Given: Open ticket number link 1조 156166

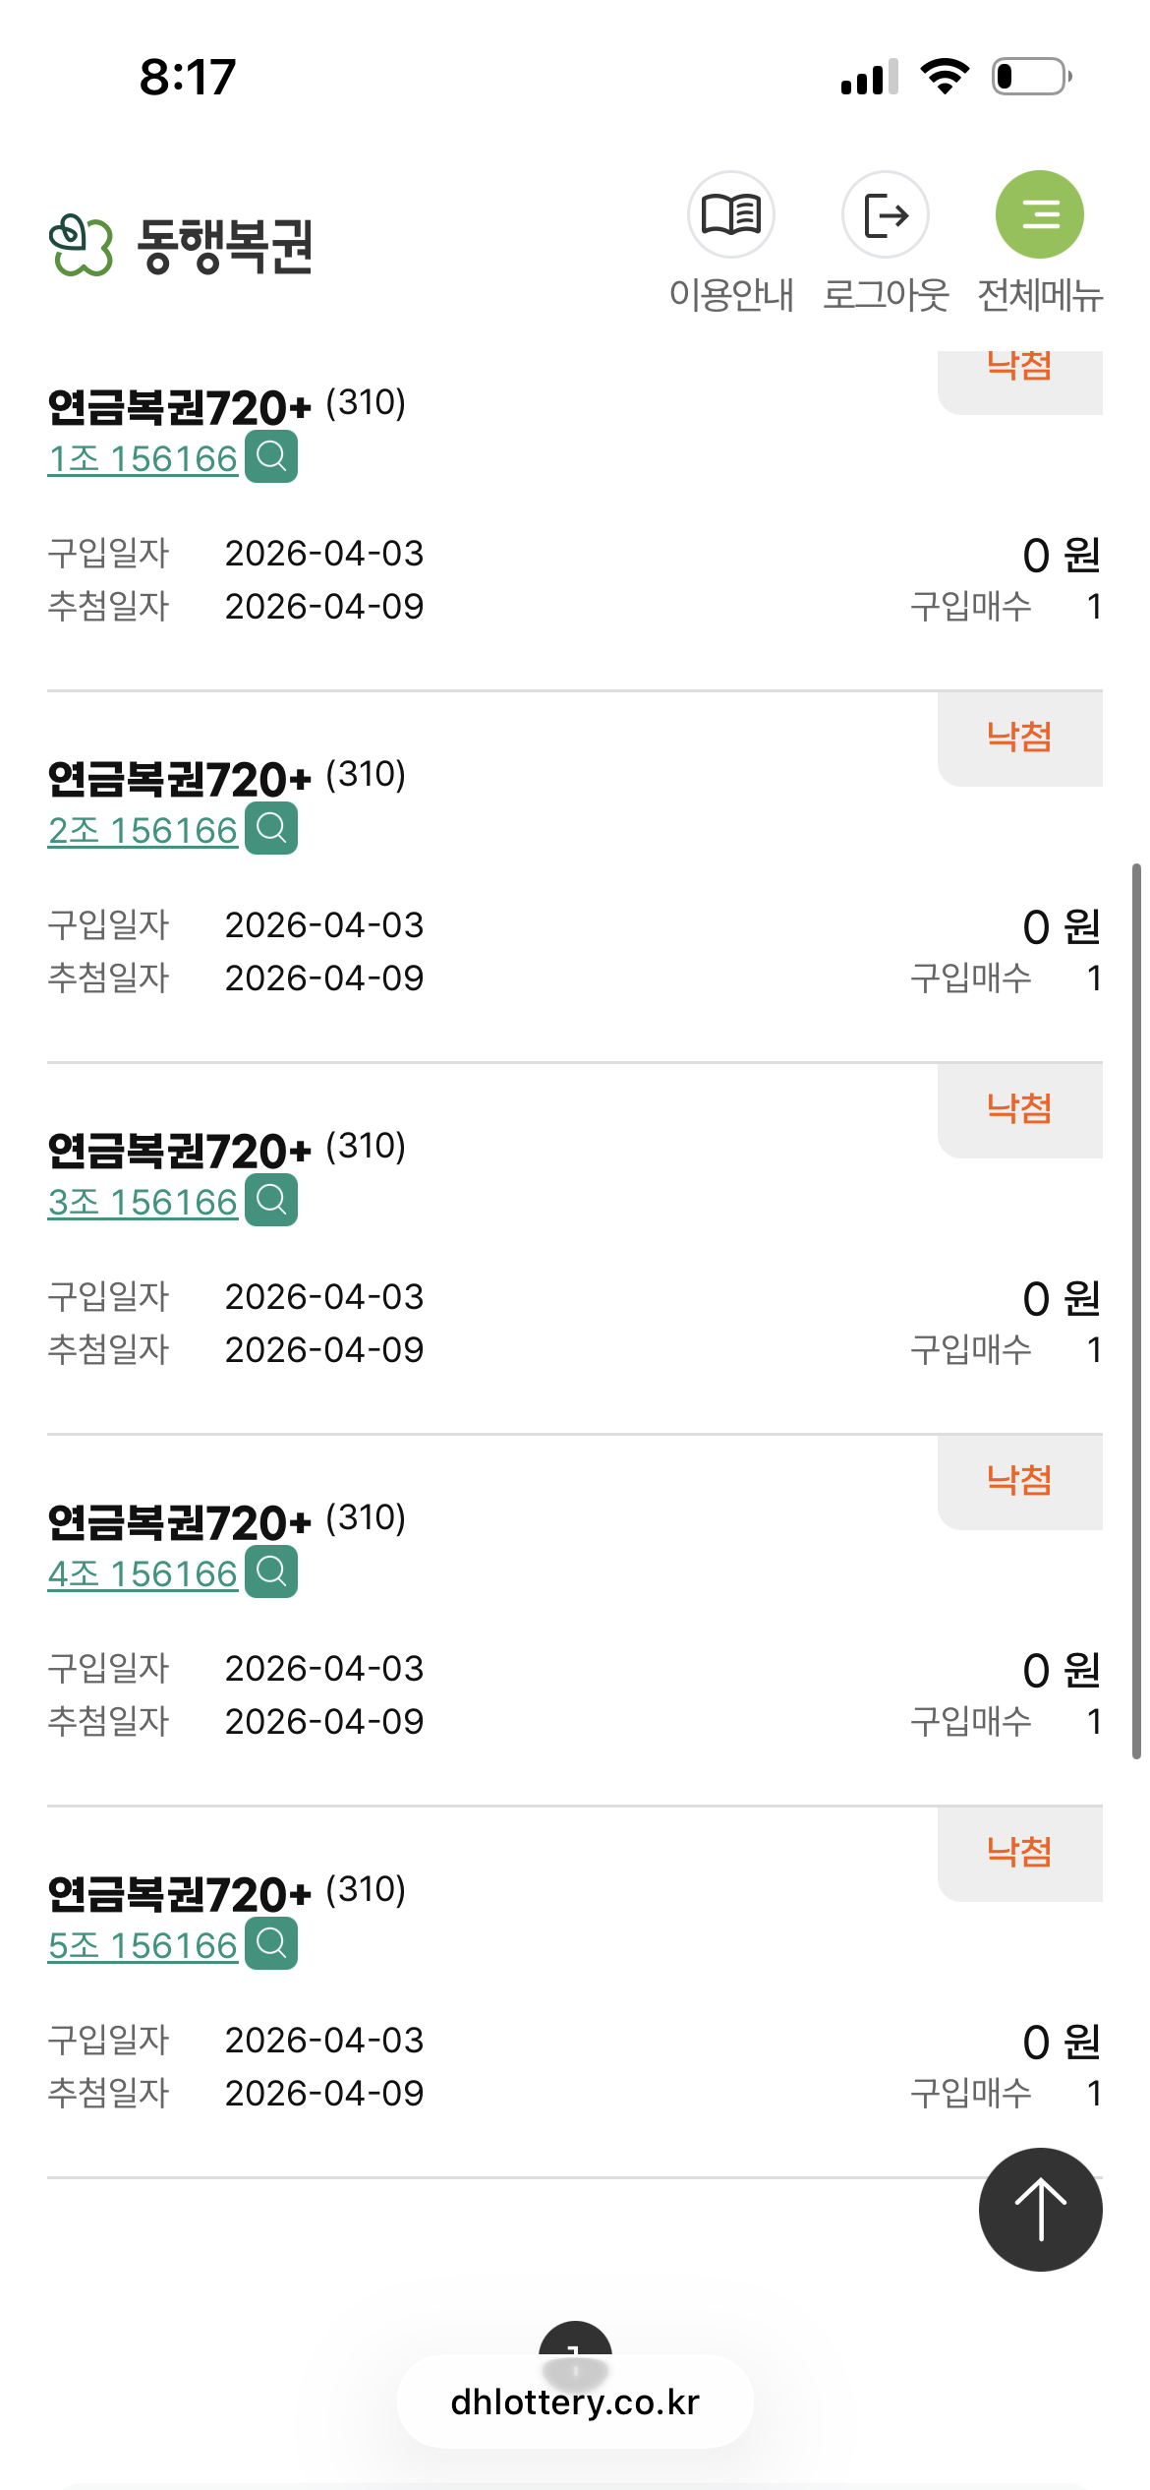Looking at the screenshot, I should pos(144,459).
